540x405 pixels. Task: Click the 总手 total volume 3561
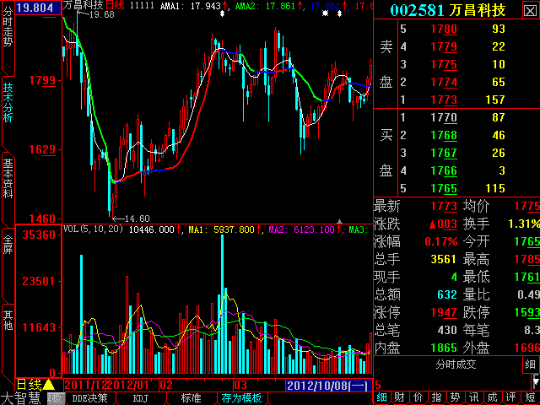[x=444, y=259]
